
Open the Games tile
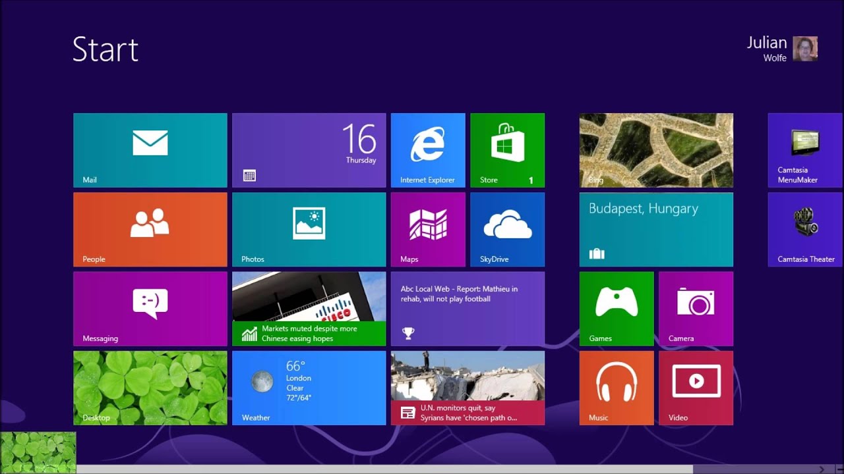point(617,309)
